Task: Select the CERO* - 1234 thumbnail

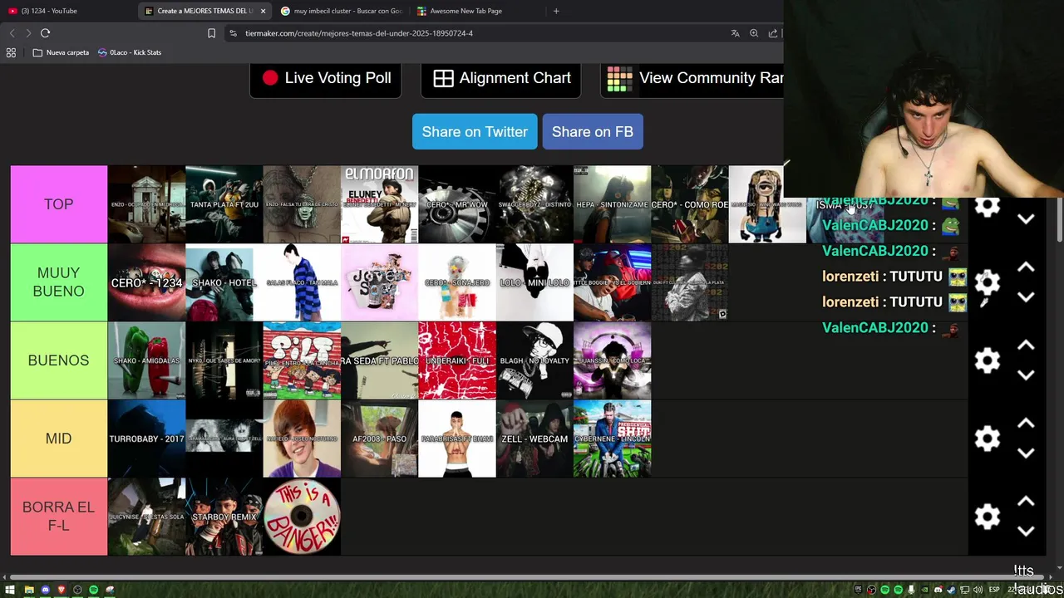Action: point(146,282)
